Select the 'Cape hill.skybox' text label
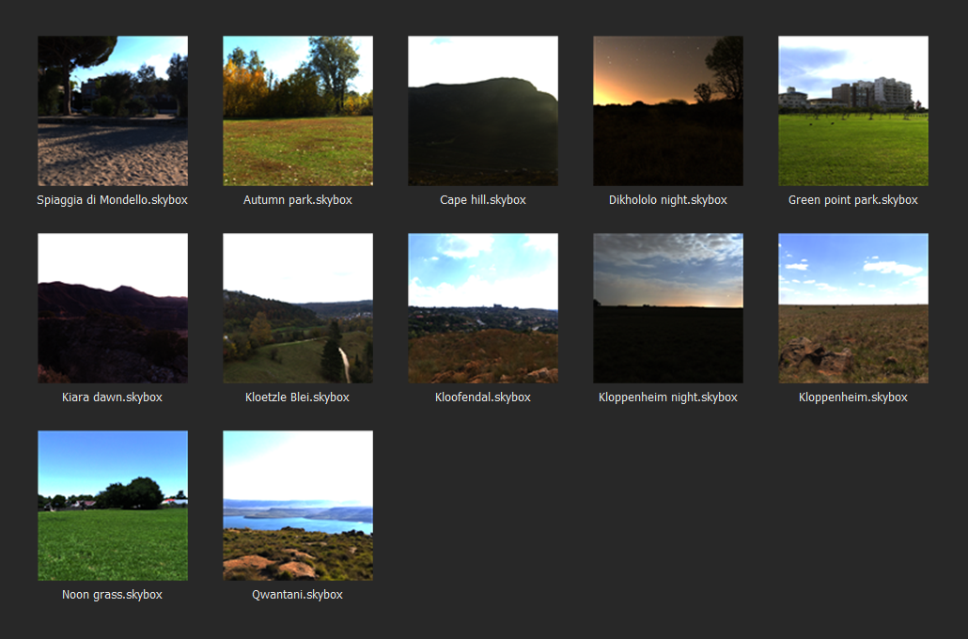 coord(482,200)
